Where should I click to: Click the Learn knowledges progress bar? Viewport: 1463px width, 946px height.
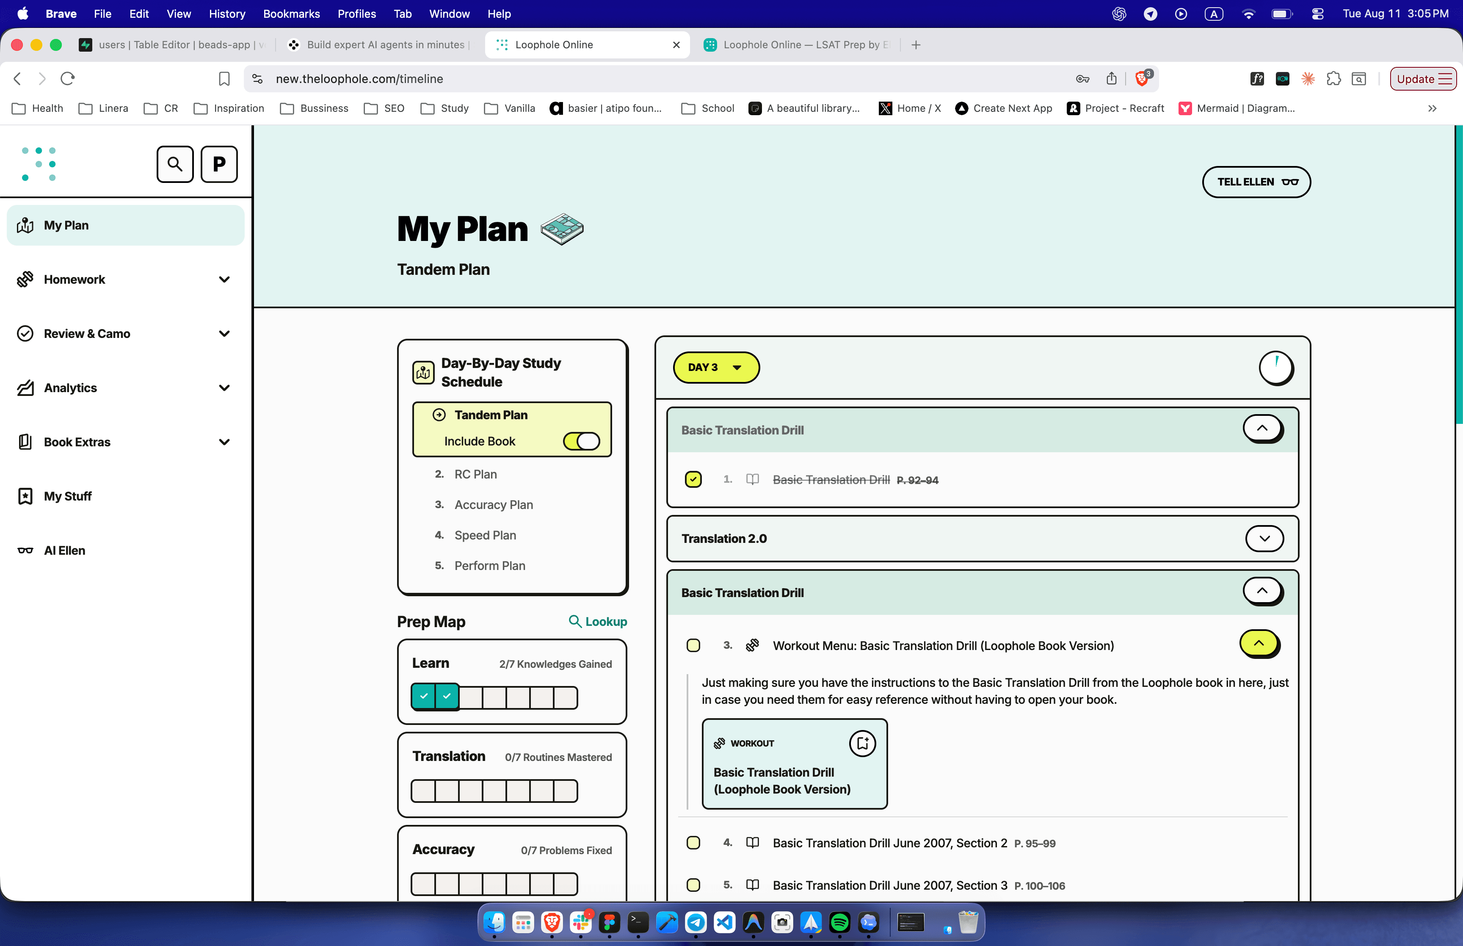(494, 697)
